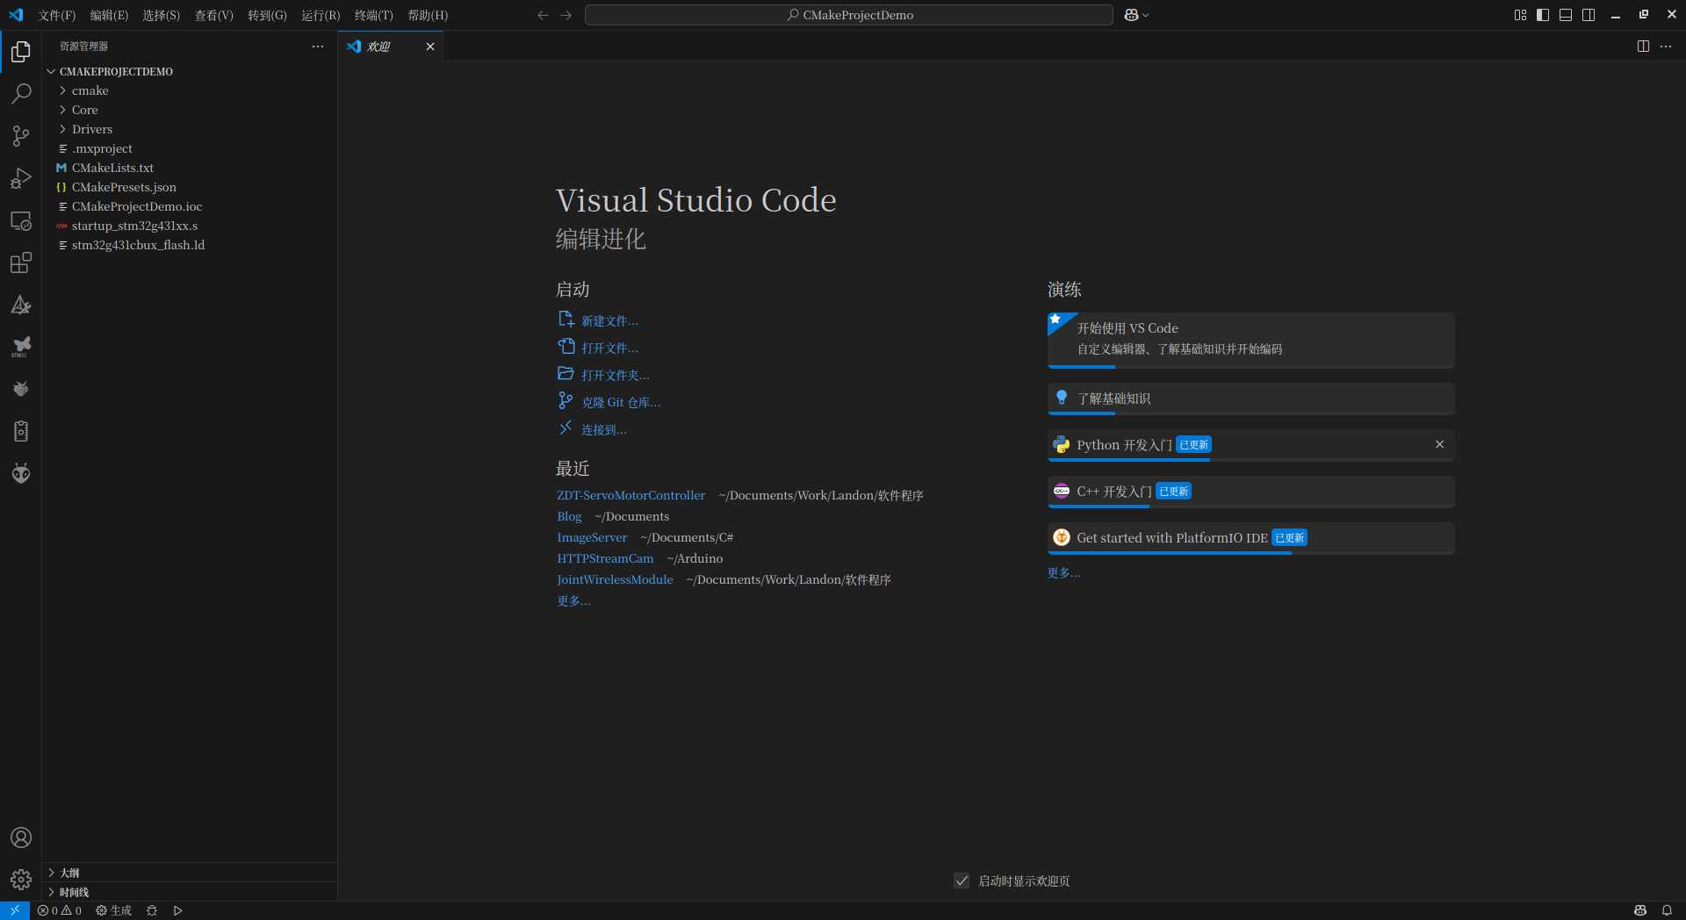
Task: Open the Copilot dropdown arrow in title bar
Action: 1146,15
